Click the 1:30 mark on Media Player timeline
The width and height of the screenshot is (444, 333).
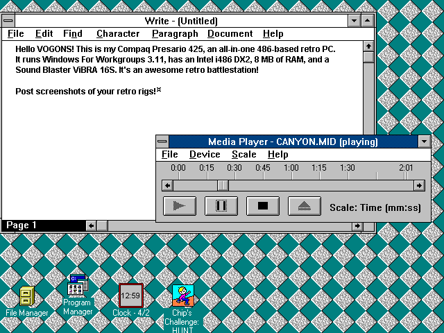coord(348,168)
